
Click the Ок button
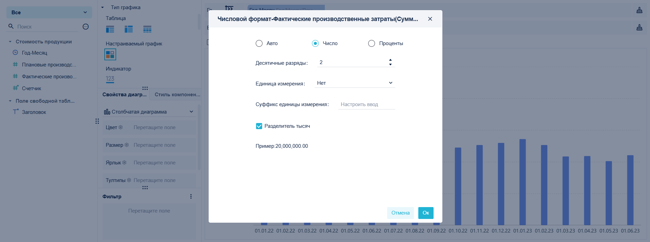[426, 213]
